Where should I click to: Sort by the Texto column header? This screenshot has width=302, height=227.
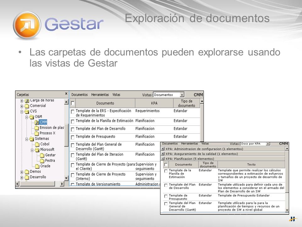pyautogui.click(x=251, y=165)
